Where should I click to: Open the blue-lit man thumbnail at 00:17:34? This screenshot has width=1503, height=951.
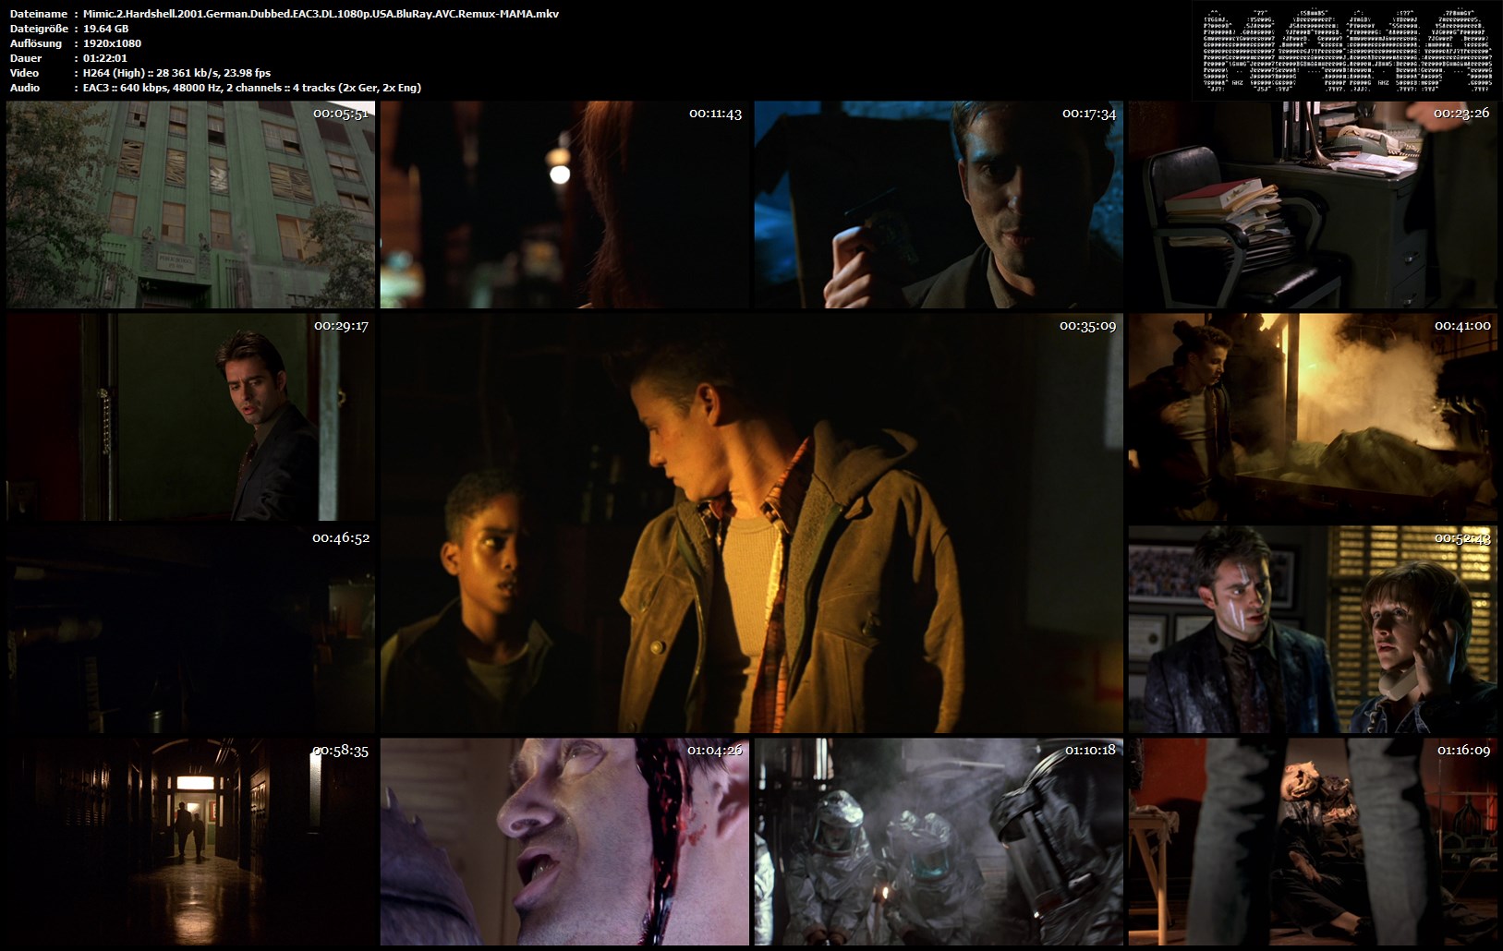[x=939, y=205]
